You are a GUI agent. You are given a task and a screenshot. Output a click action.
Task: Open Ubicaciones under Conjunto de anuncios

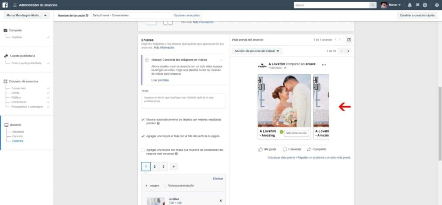(19, 102)
